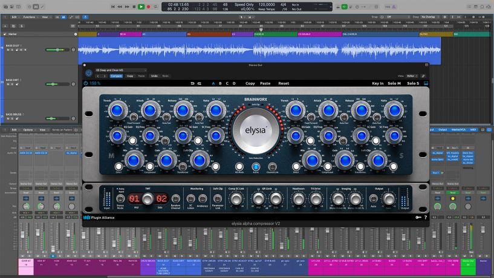Open the Drag 'No Overlap' dropdown
The image size is (494, 278).
point(429,17)
